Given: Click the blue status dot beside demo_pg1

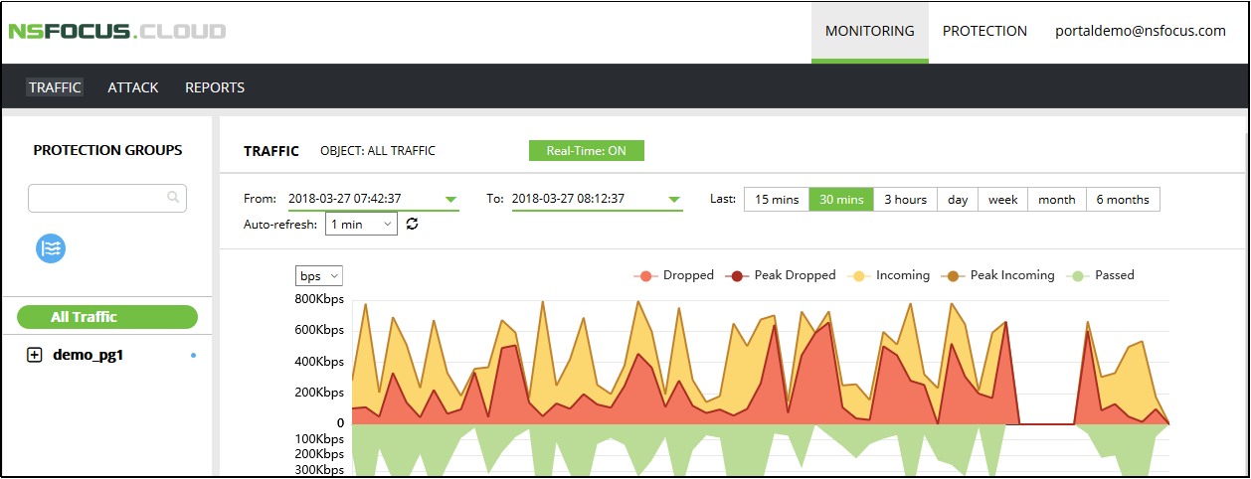Looking at the screenshot, I should coord(193,355).
